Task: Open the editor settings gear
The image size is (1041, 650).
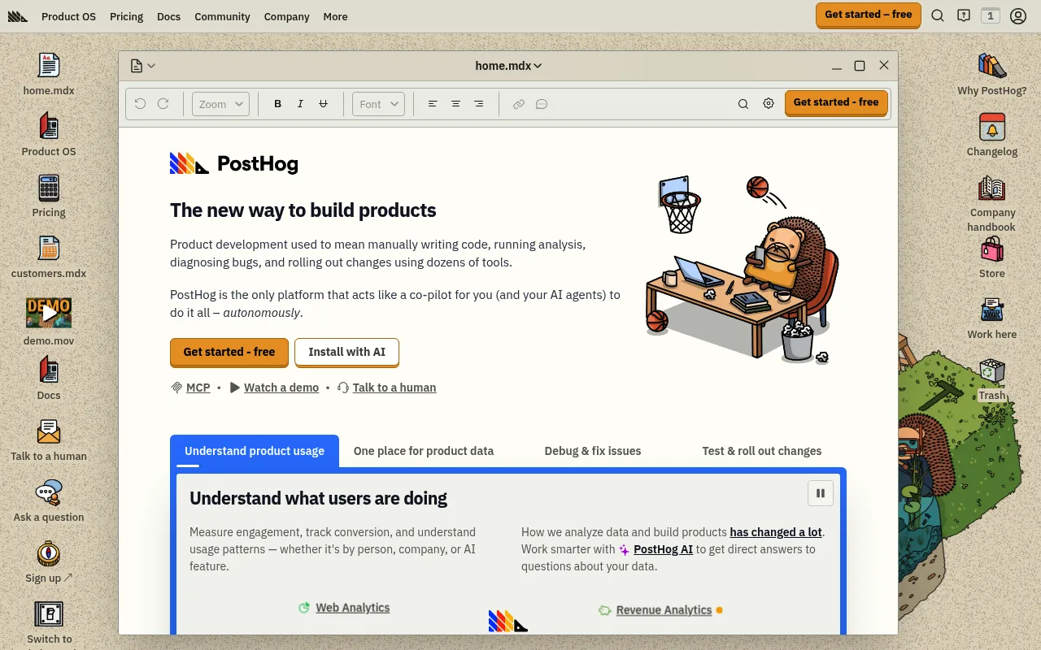Action: pos(769,103)
